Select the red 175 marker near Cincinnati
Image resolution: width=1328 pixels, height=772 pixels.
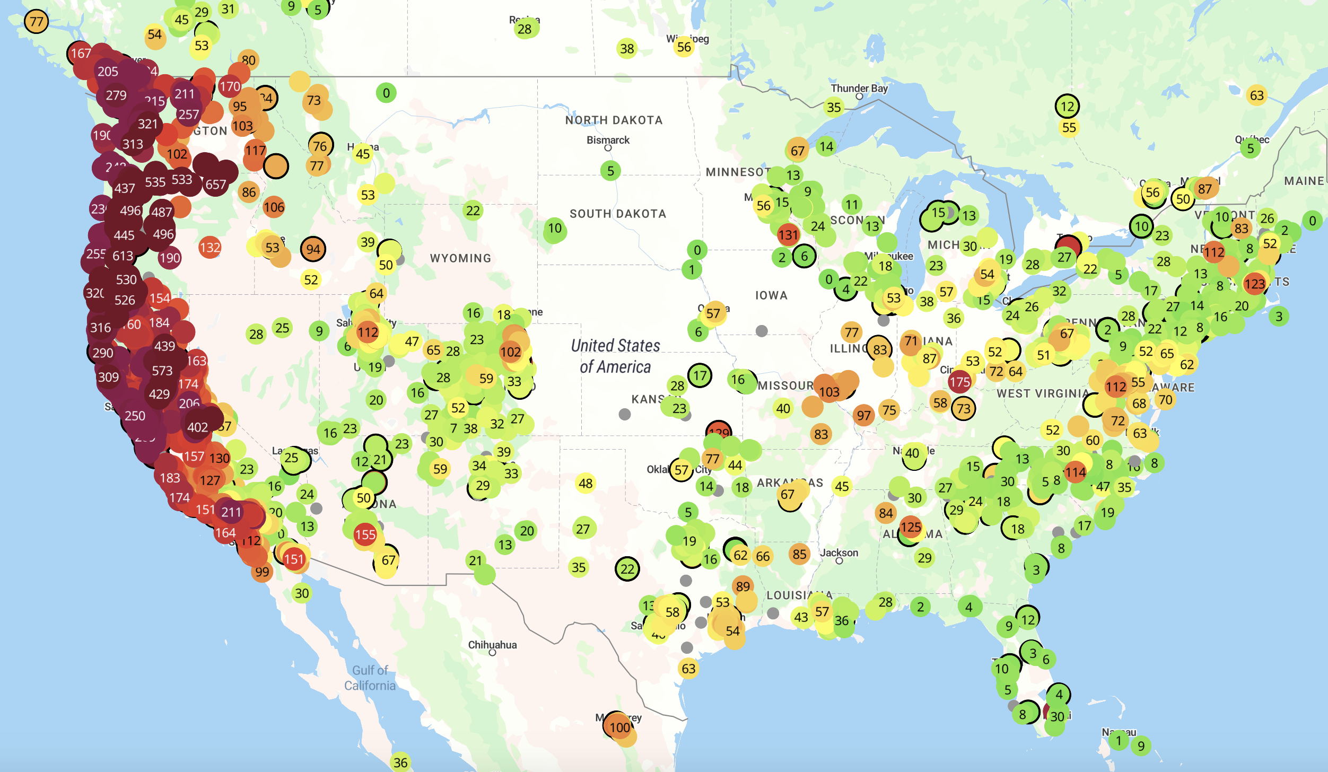959,382
